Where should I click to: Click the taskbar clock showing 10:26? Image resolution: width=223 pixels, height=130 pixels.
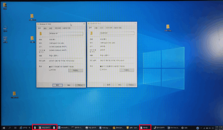point(219,128)
